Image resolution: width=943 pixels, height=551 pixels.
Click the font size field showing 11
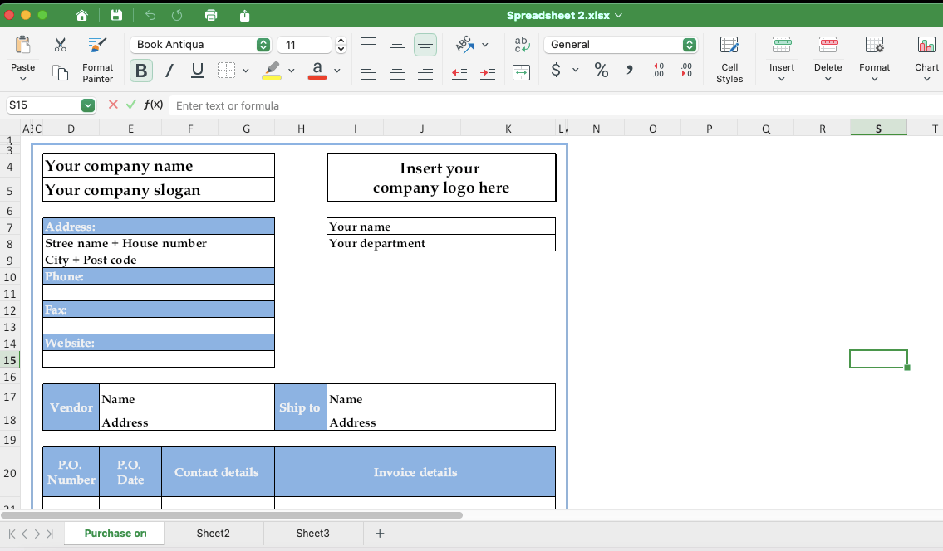[x=304, y=45]
